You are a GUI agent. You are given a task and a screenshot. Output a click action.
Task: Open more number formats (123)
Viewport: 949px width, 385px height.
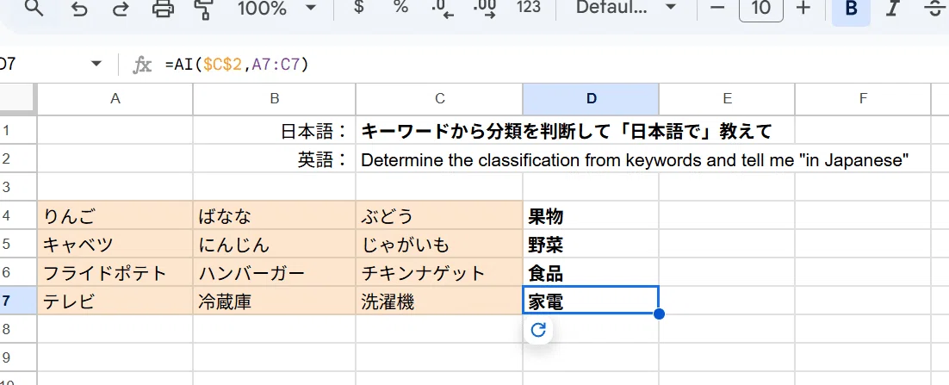click(x=529, y=7)
